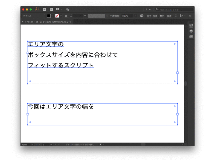Click left-side handle of lower text box
This screenshot has width=215, height=161.
tap(28, 114)
